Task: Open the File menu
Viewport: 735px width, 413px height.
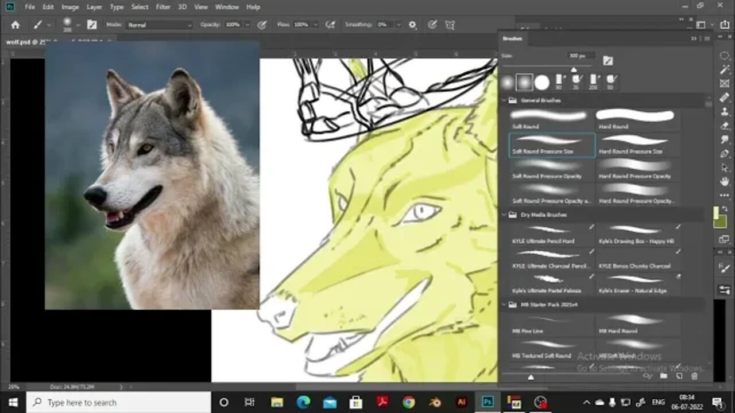Action: coord(29,7)
